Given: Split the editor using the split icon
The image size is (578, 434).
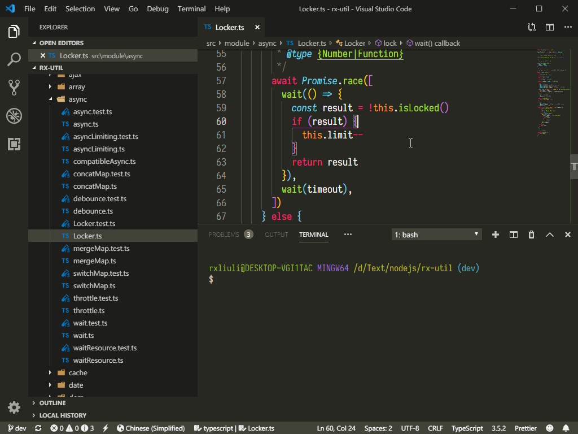Looking at the screenshot, I should 549,27.
